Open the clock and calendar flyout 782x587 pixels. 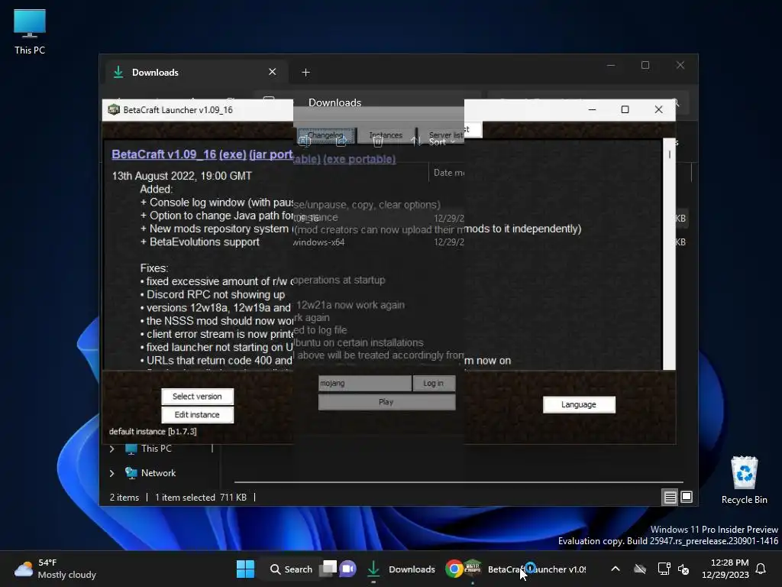[x=725, y=569]
